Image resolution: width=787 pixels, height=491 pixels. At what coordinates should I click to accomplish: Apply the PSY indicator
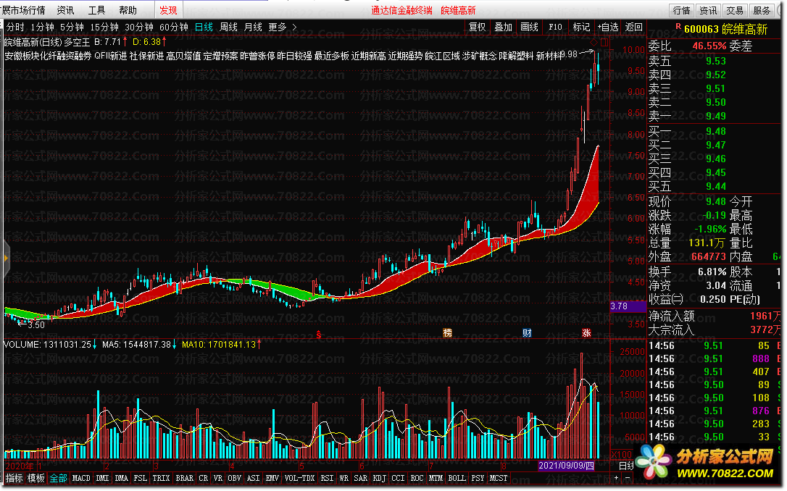click(478, 479)
